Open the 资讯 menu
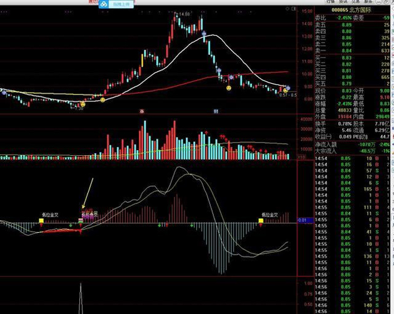The height and width of the screenshot is (314, 394). pyautogui.click(x=343, y=1)
